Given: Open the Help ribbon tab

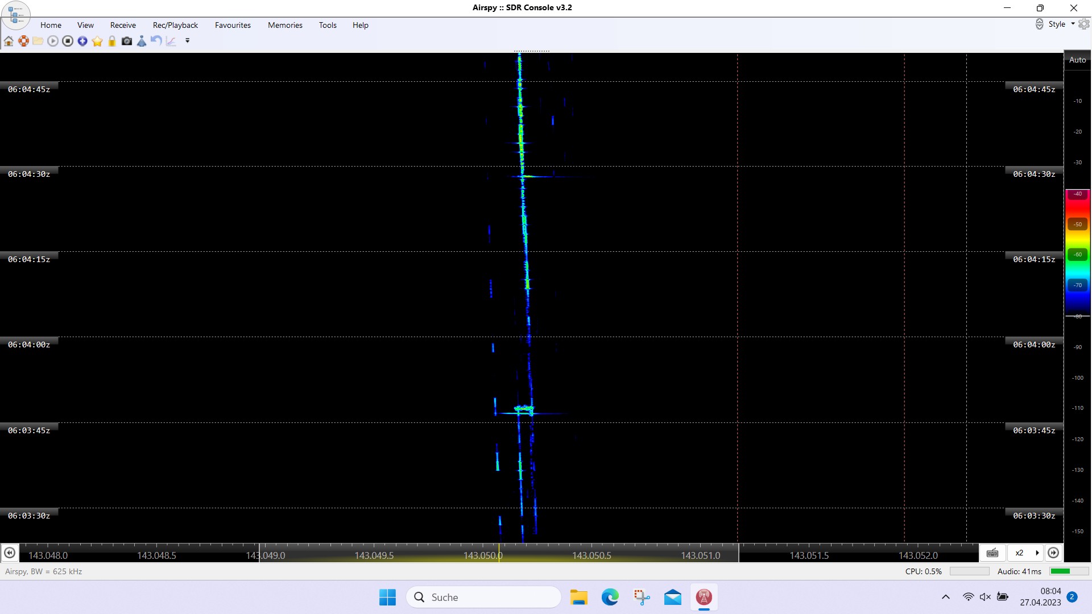Looking at the screenshot, I should pos(360,25).
